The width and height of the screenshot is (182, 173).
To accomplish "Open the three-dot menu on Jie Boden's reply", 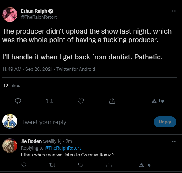I will (174, 141).
